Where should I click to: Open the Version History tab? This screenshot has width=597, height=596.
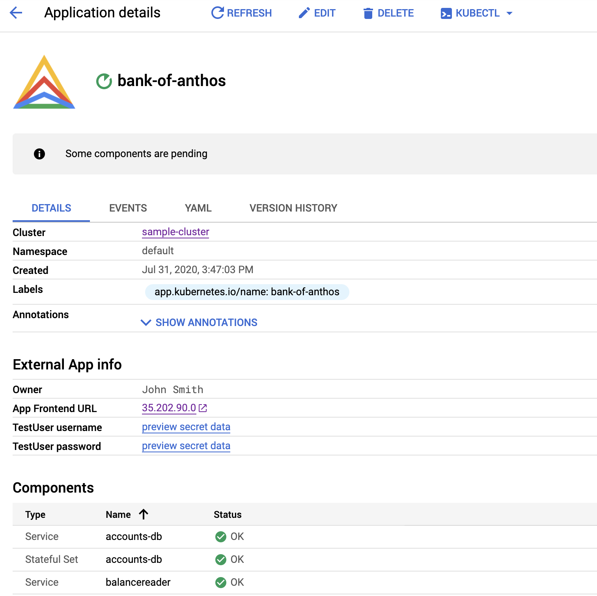click(293, 208)
